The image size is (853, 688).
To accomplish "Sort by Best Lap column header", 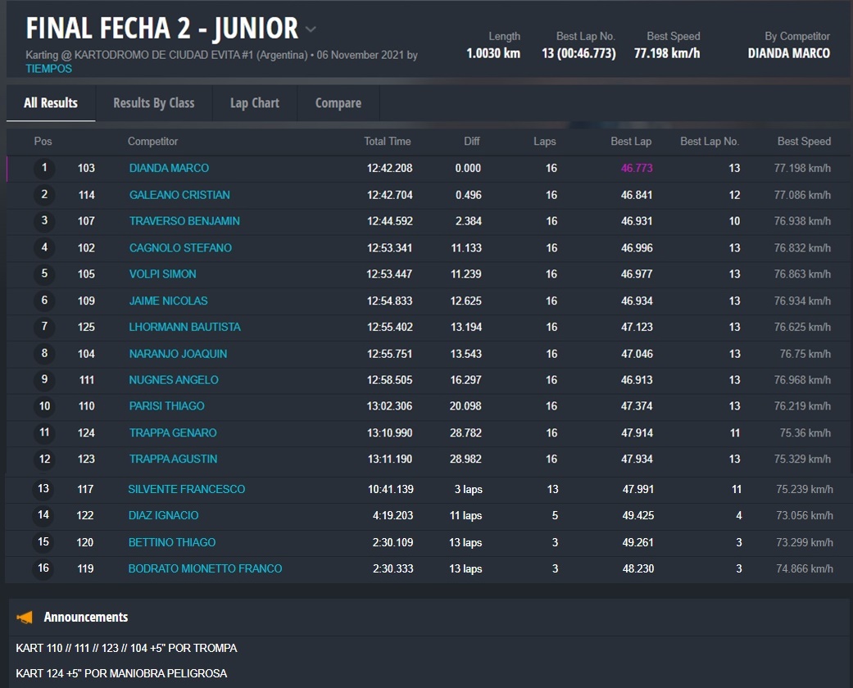I will point(630,142).
